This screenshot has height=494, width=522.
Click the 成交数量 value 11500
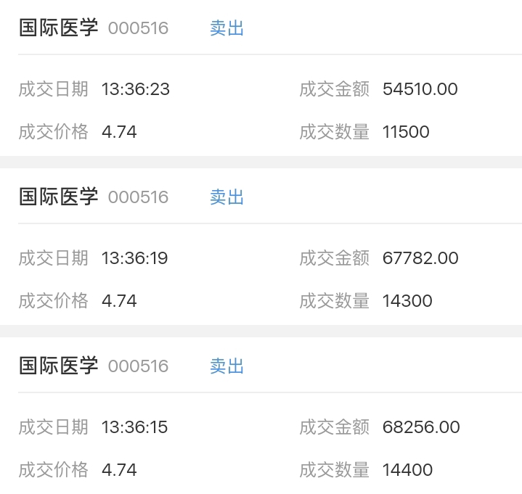click(406, 132)
